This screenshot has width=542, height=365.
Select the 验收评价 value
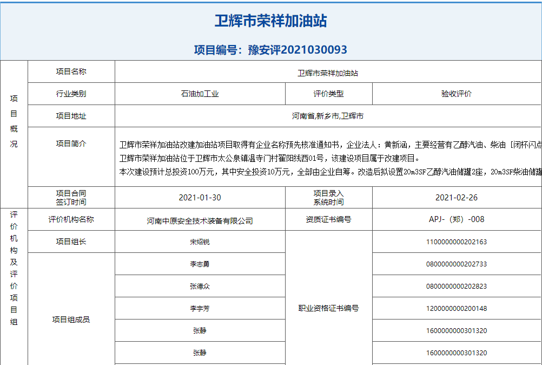tap(457, 94)
